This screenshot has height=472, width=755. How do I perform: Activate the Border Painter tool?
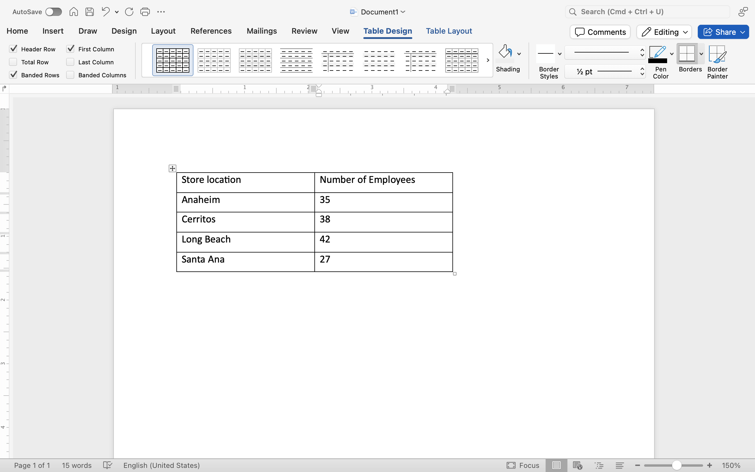pos(717,54)
